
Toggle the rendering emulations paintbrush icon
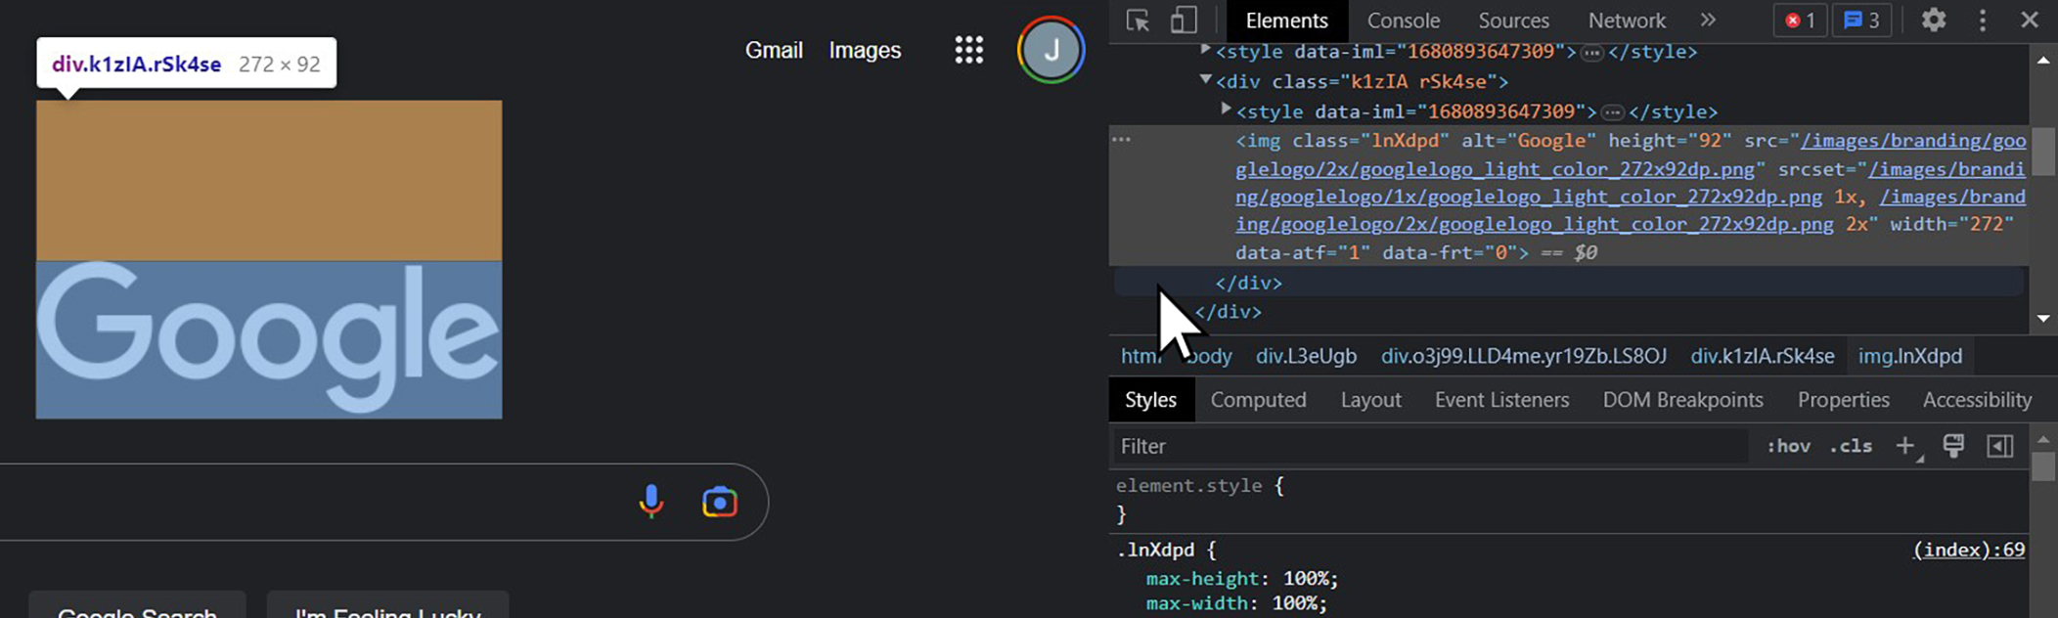point(1953,446)
